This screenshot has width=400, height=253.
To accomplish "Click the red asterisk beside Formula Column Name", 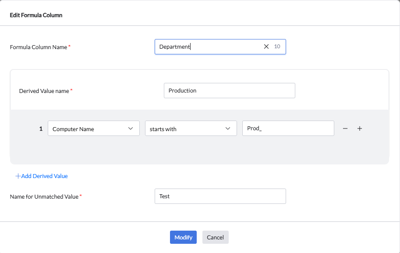I will coord(69,45).
